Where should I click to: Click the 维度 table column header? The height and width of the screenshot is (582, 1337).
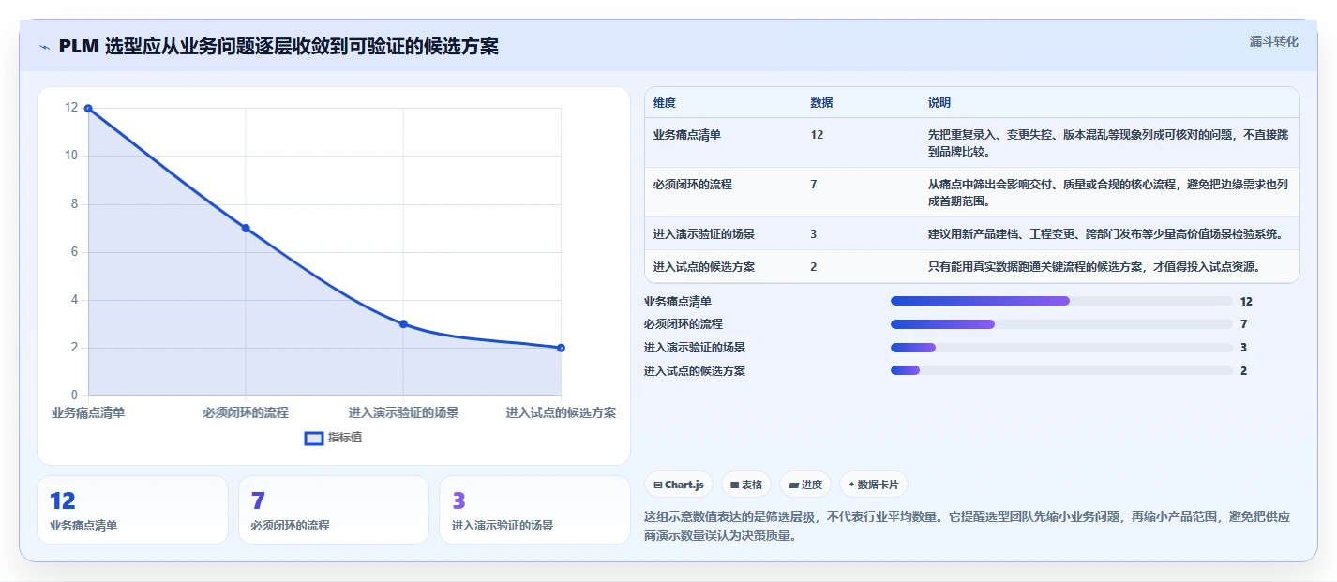(x=665, y=102)
